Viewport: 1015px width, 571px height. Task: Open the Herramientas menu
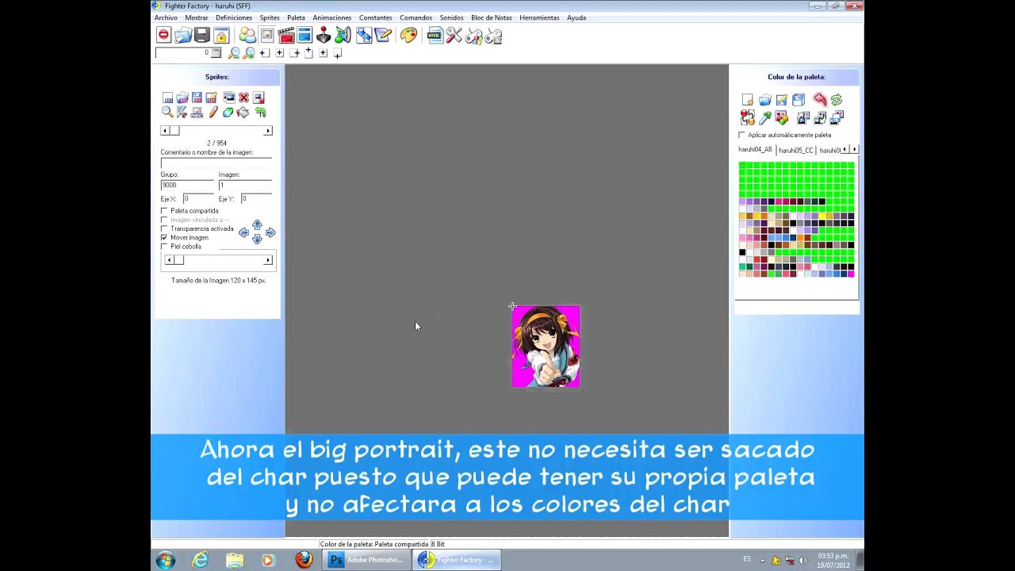click(539, 17)
